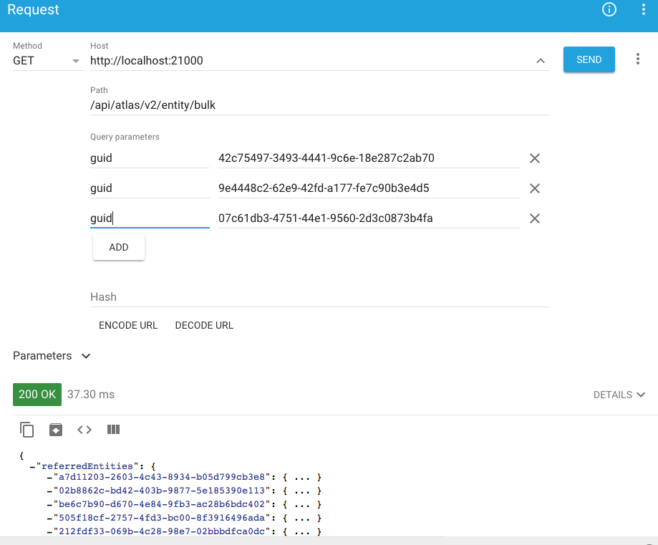Switch the response to table view

pos(113,430)
